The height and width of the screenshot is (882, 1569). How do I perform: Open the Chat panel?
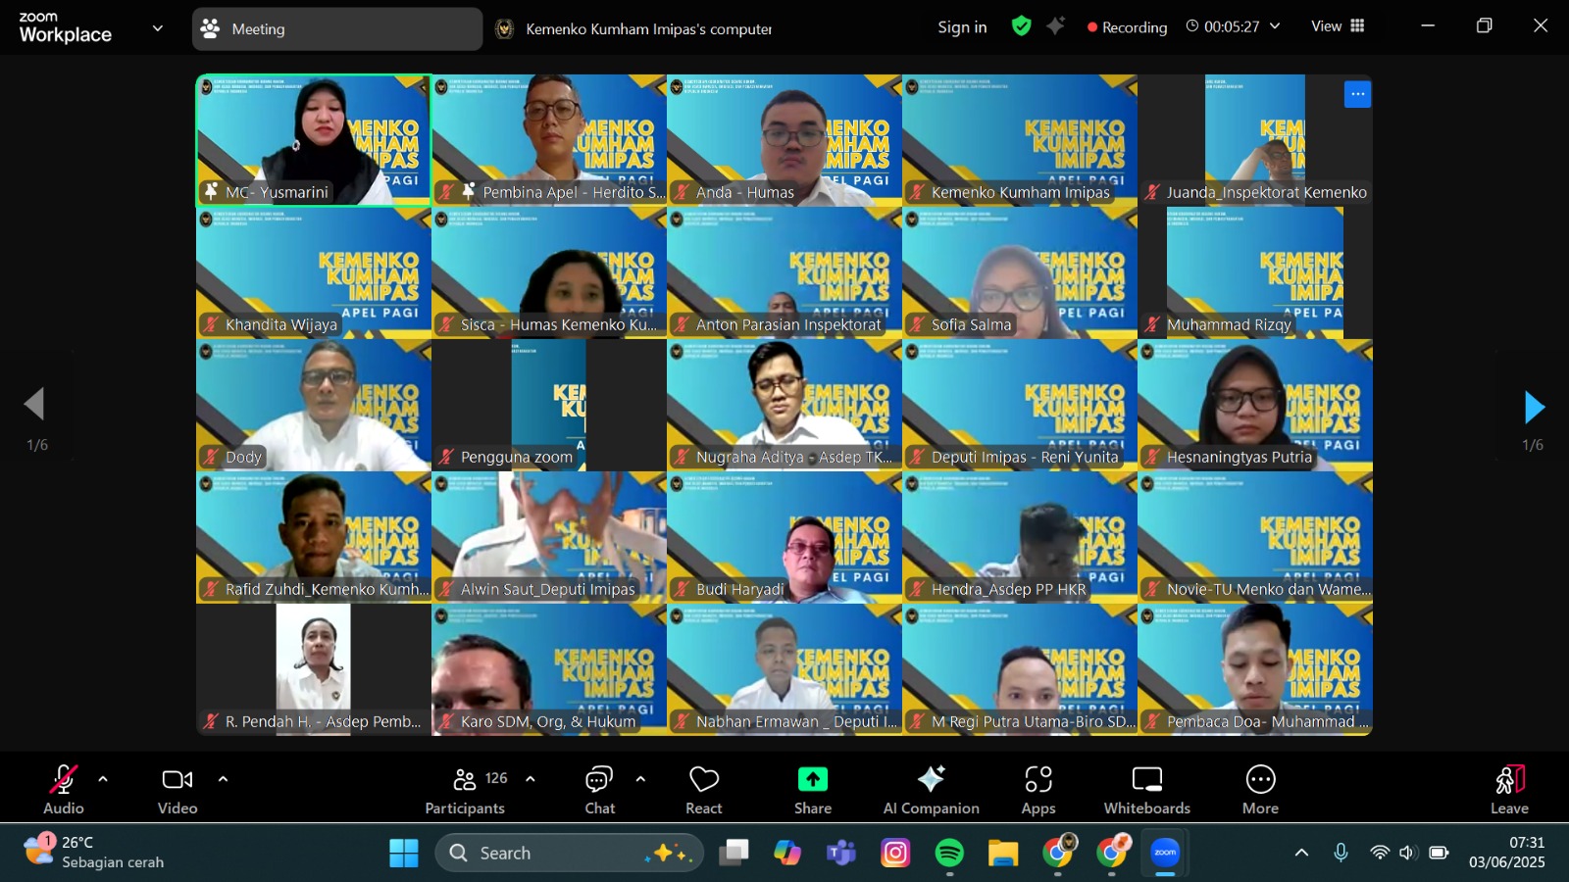599,789
